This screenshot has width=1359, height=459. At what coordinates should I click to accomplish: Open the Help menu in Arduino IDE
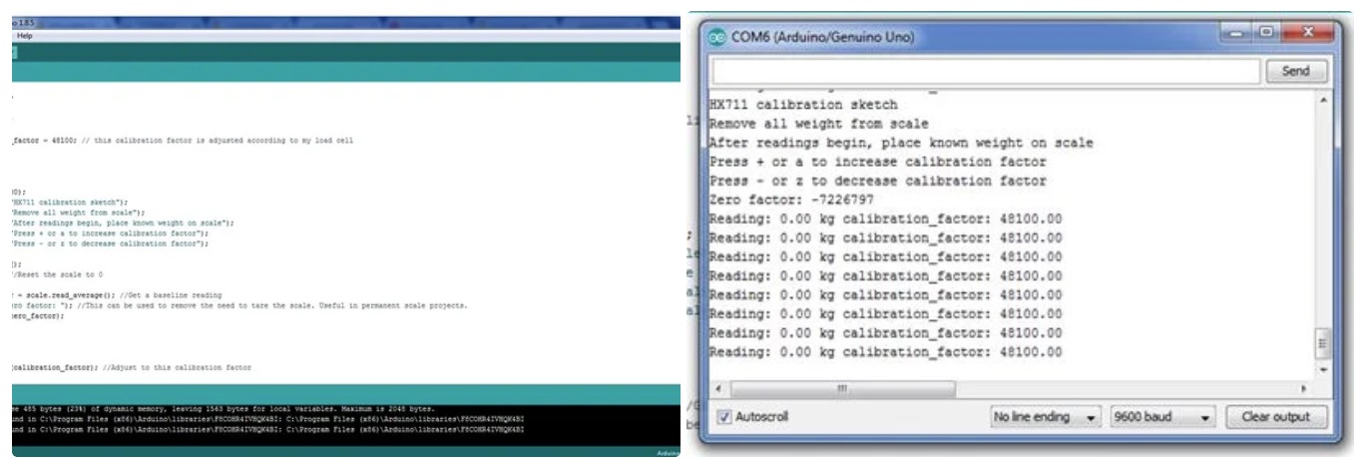[x=24, y=35]
